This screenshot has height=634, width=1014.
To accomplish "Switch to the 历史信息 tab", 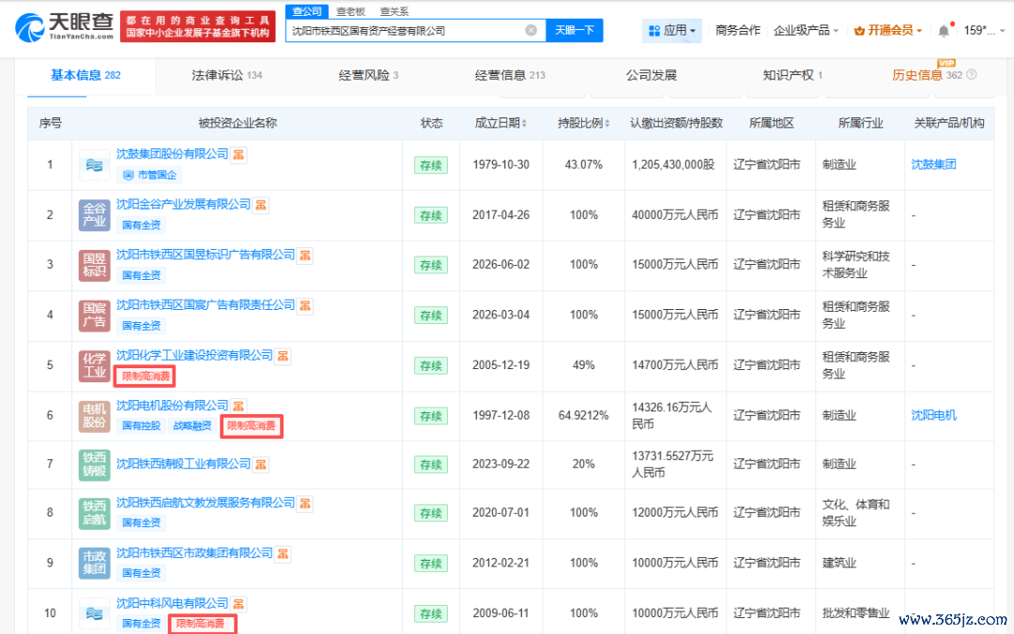I will [928, 75].
